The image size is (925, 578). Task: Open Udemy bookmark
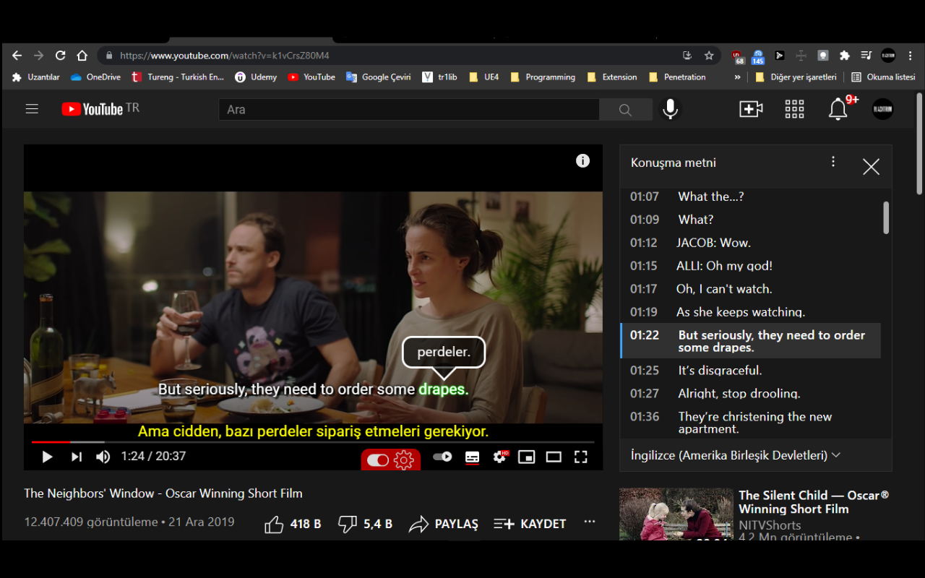256,77
